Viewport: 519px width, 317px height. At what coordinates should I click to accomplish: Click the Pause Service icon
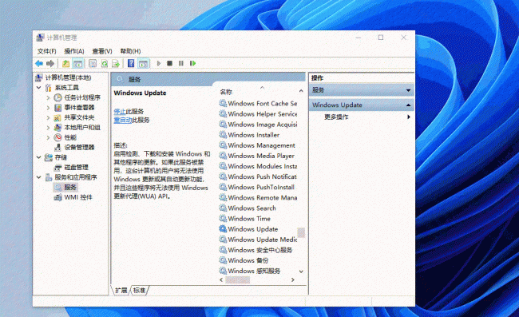181,63
